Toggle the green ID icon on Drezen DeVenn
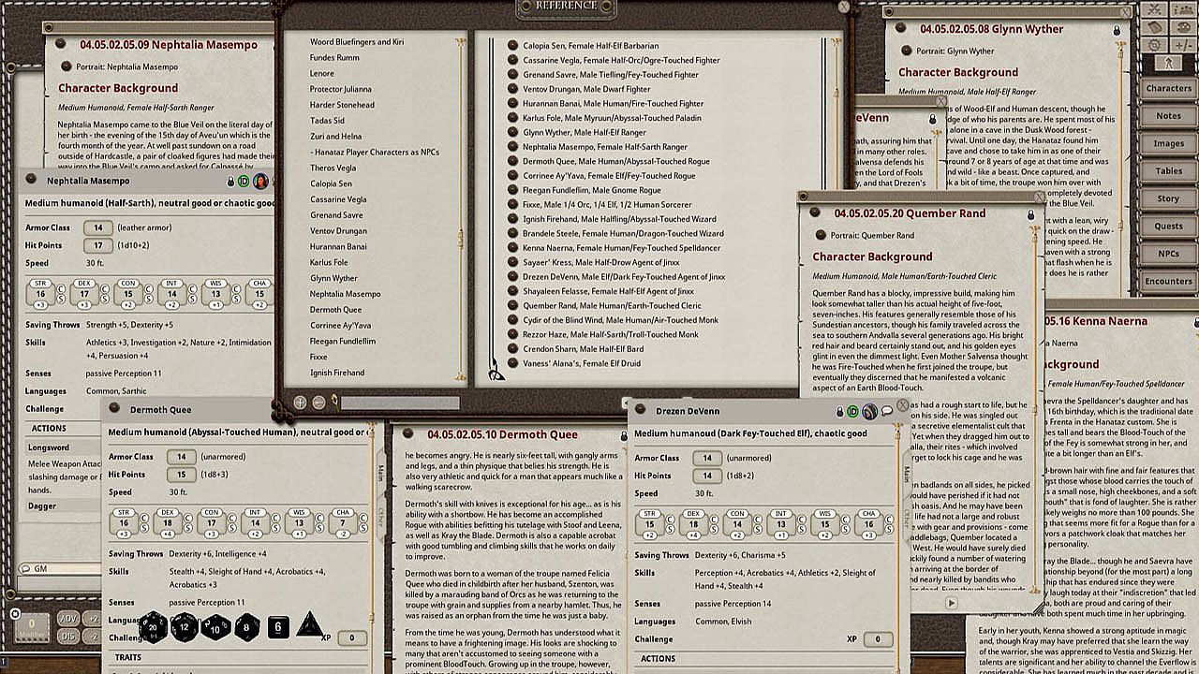Screen dimensions: 1199x674 853,411
